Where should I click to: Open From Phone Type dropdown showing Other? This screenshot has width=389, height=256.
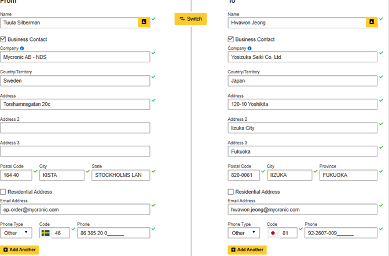(x=16, y=233)
